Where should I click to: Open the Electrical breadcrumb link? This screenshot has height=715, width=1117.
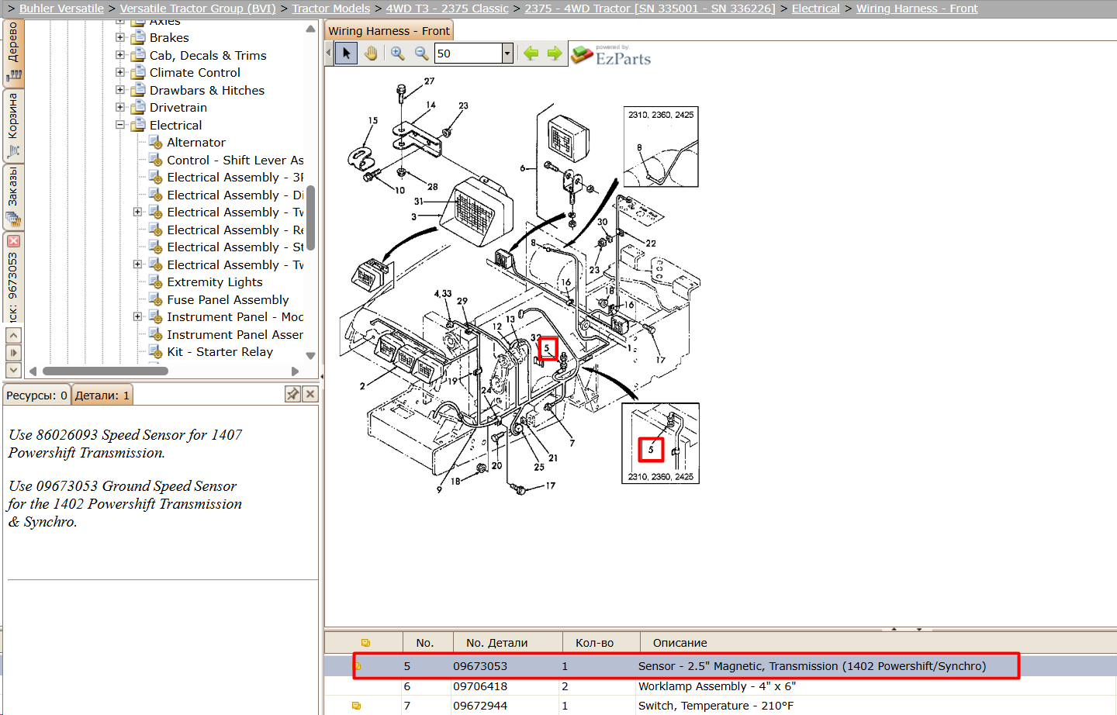(x=815, y=9)
